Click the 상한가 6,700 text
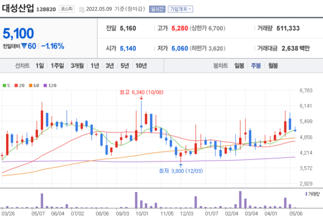 [207, 28]
